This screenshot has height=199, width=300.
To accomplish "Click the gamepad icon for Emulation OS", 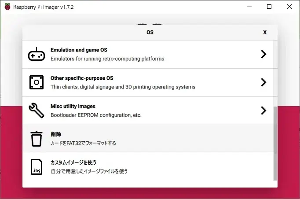I will tap(37, 54).
